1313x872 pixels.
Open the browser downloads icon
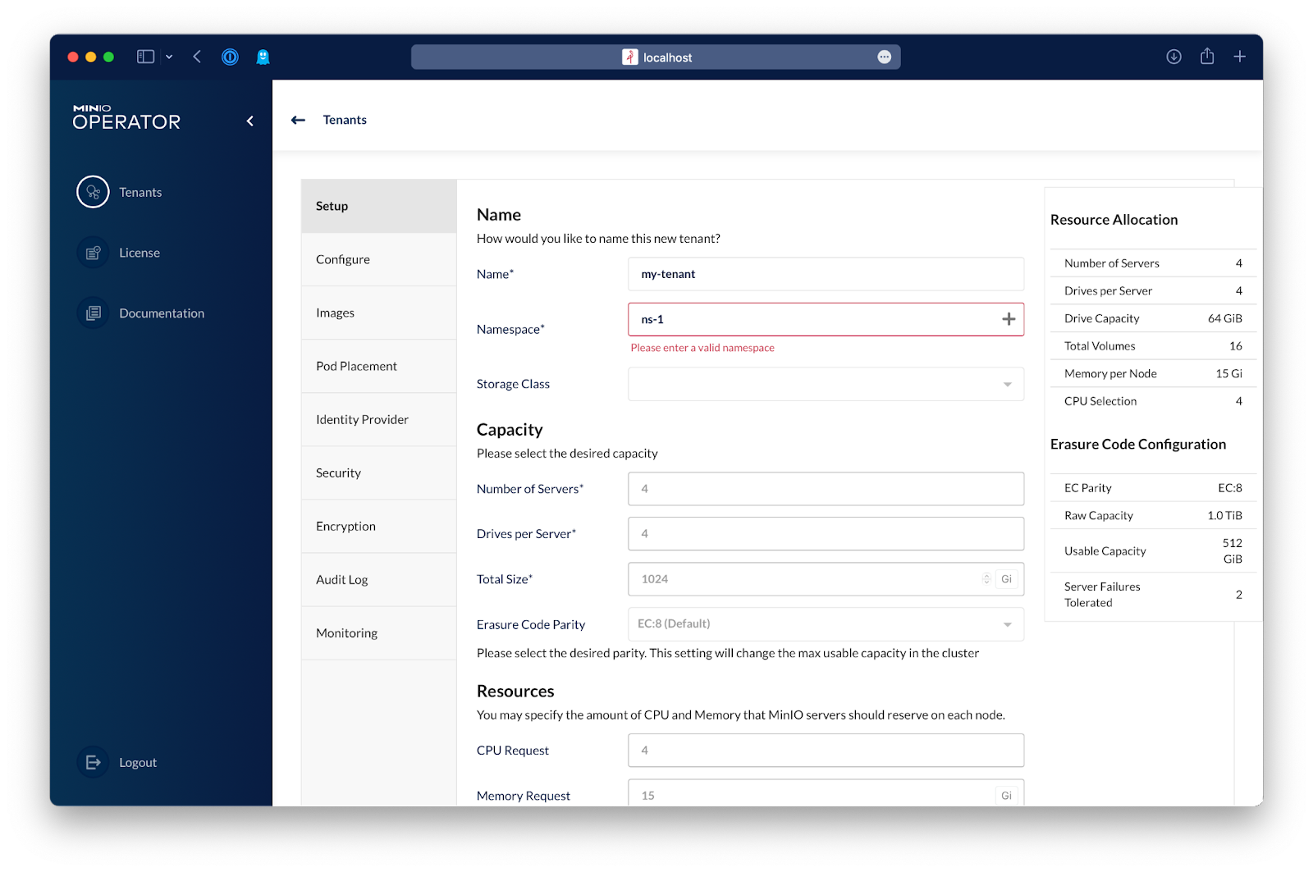pyautogui.click(x=1173, y=57)
